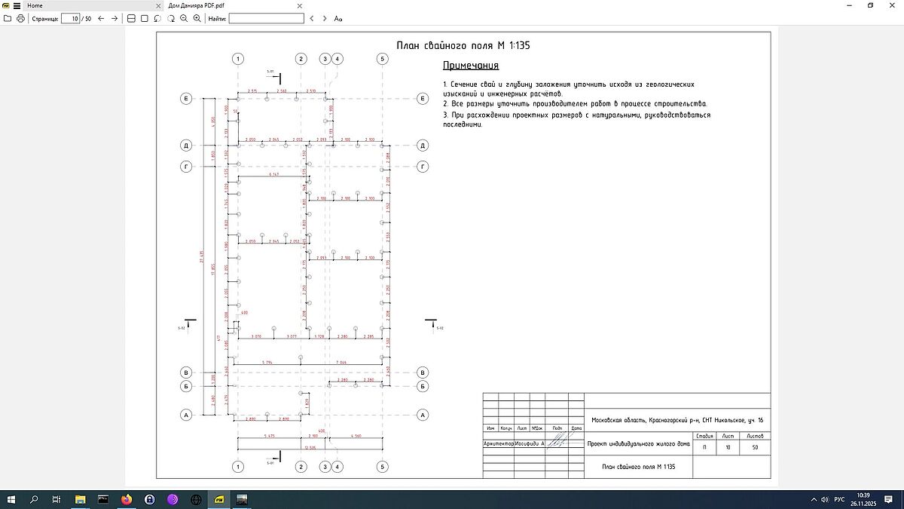Select the Fit Single Page icon
The image size is (904, 509).
click(144, 18)
